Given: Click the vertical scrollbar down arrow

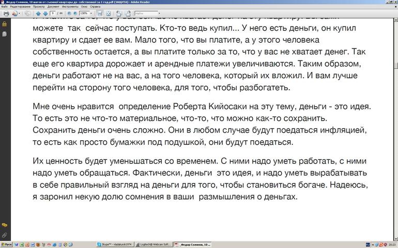Looking at the screenshot, I should tap(395, 238).
